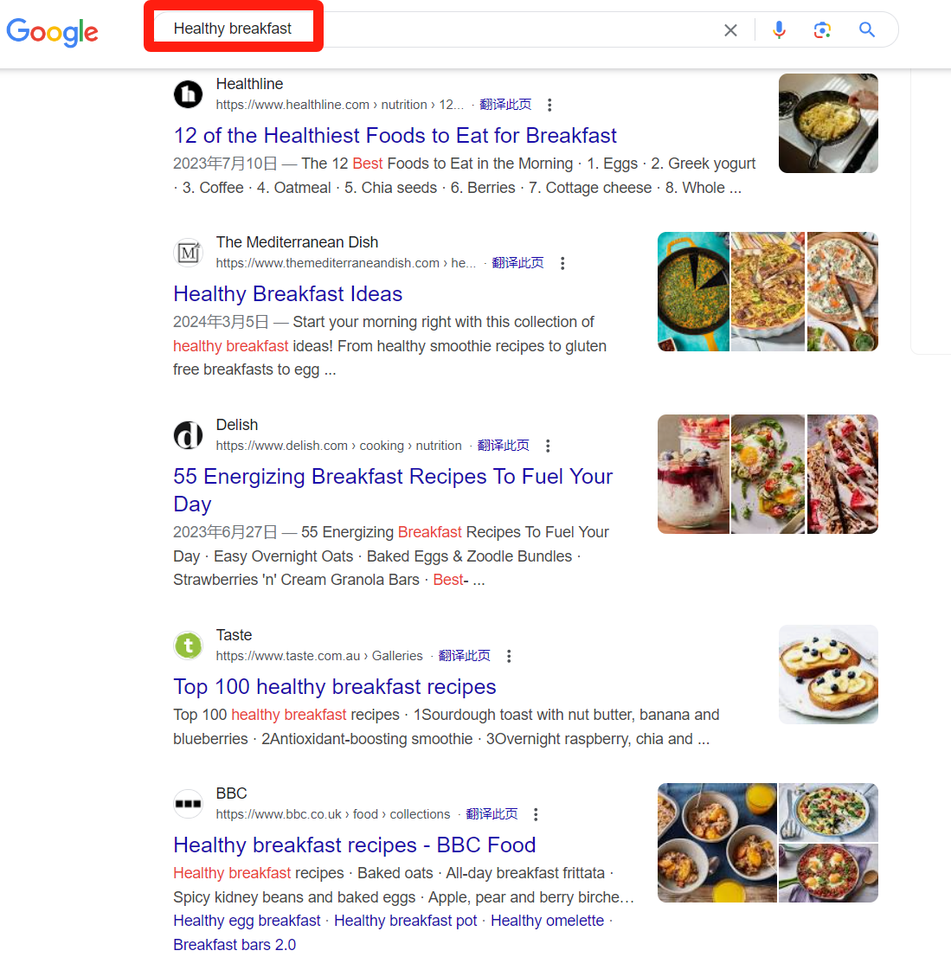Follow the 'Healthy egg breakfast' sublink

(x=247, y=921)
